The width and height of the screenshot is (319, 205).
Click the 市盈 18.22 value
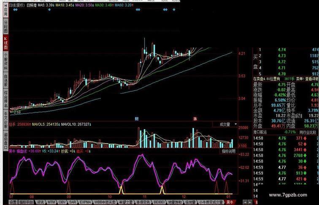click(281, 116)
